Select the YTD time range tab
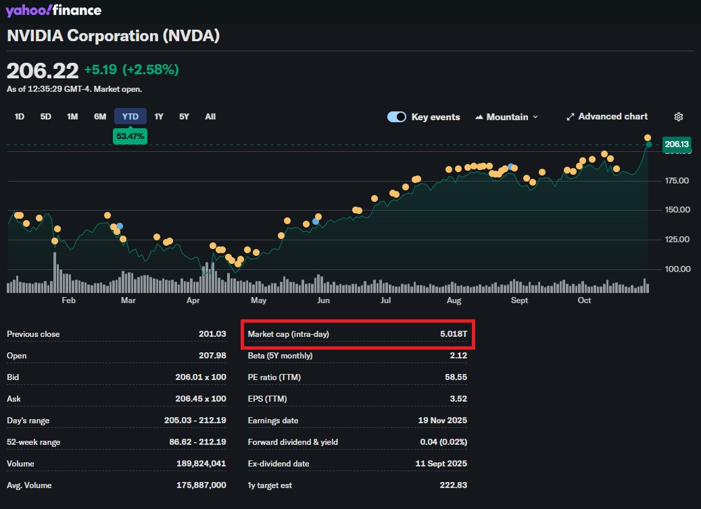 (130, 116)
